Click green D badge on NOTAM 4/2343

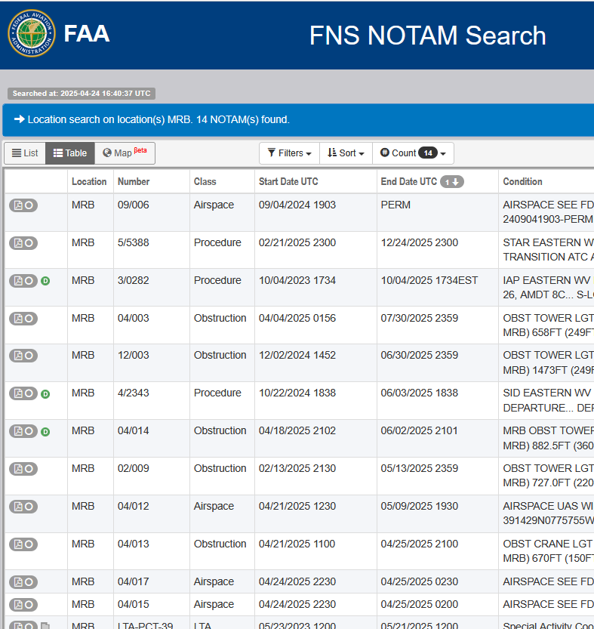coord(45,394)
